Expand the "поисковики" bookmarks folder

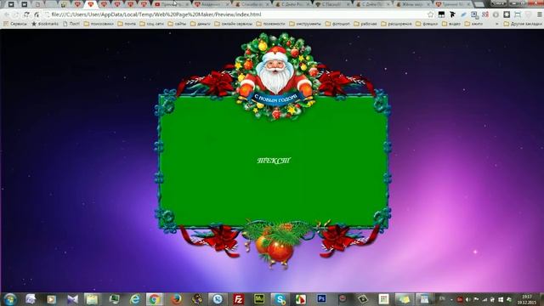point(99,24)
